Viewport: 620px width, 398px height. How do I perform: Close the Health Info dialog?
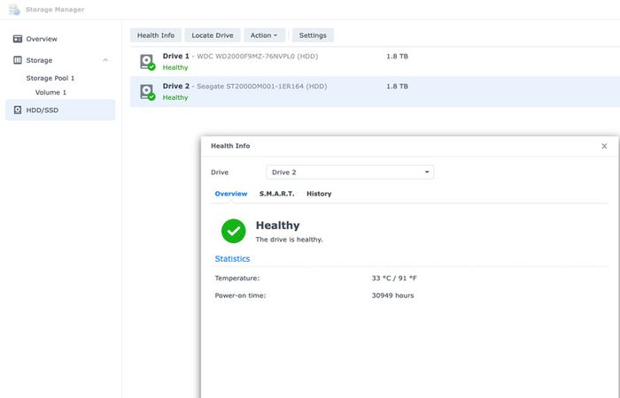[604, 146]
